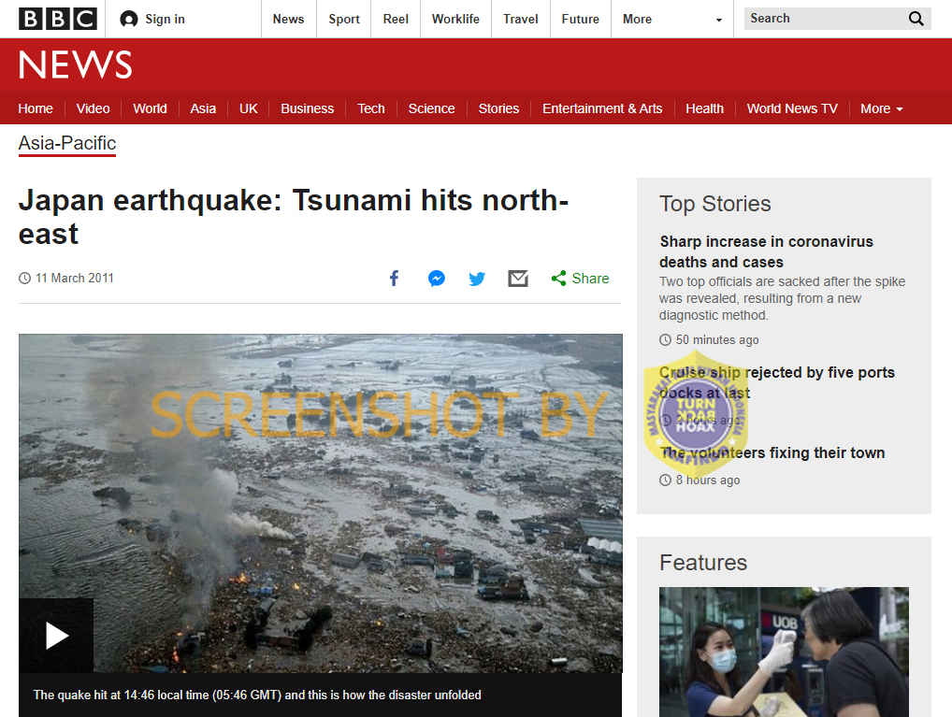
Task: Click the 50 minutes ago timestamp
Action: point(717,340)
